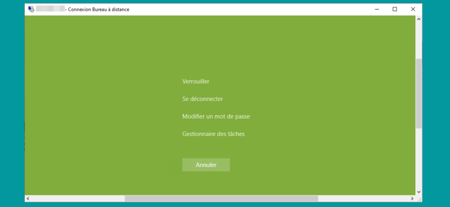Click vertical scrollbar track below the thumb
Screen dimensions: 450x207
click(x=418, y=158)
